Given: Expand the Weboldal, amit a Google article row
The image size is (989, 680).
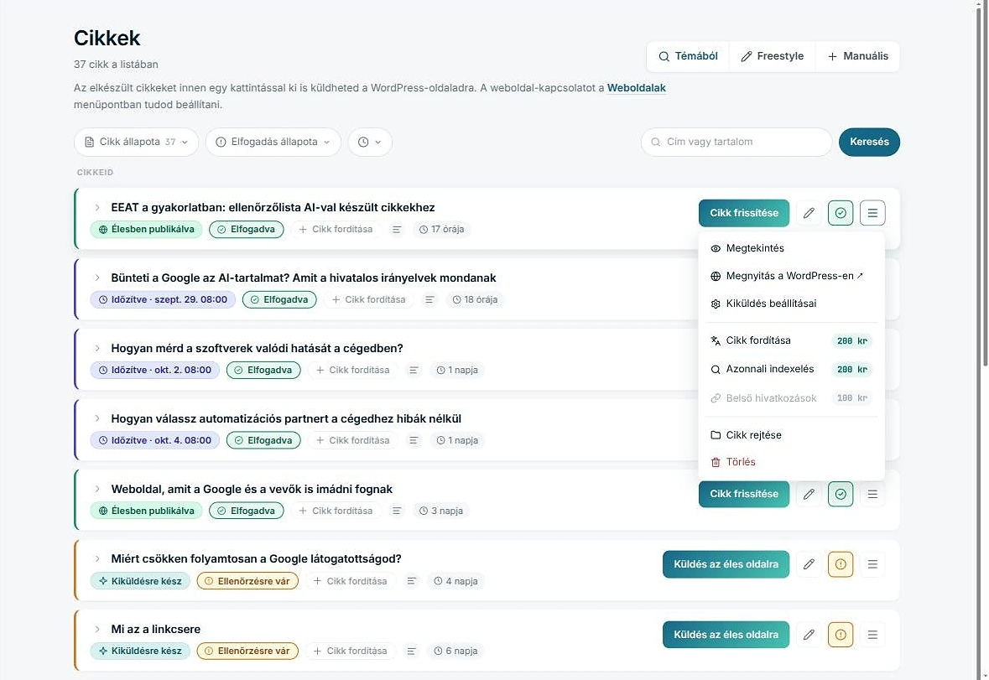Looking at the screenshot, I should tap(97, 489).
